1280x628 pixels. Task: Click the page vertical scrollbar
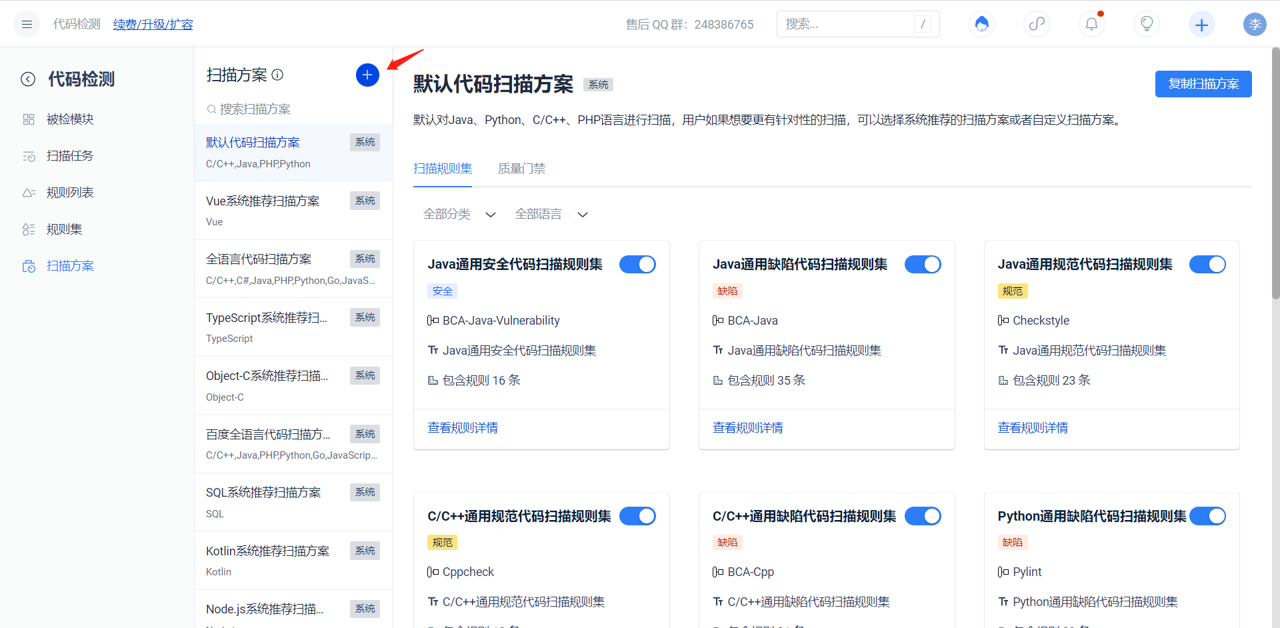[x=1275, y=173]
